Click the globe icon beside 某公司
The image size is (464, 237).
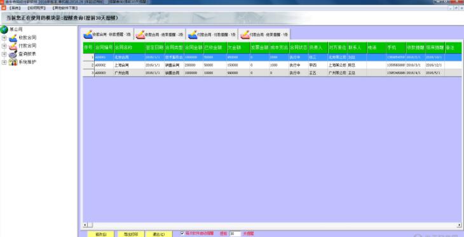(4, 30)
